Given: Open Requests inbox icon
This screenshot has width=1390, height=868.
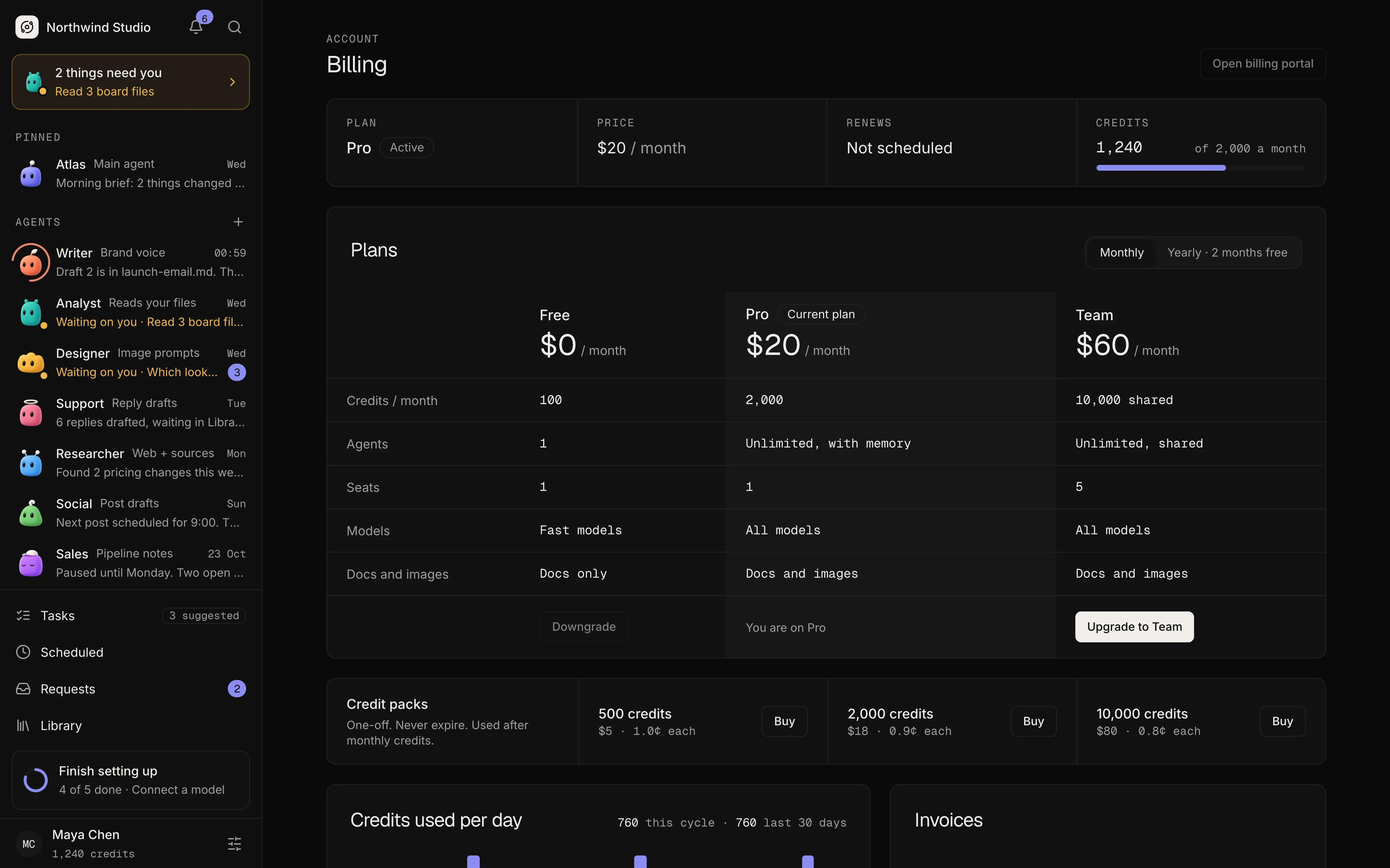Looking at the screenshot, I should pos(23,689).
